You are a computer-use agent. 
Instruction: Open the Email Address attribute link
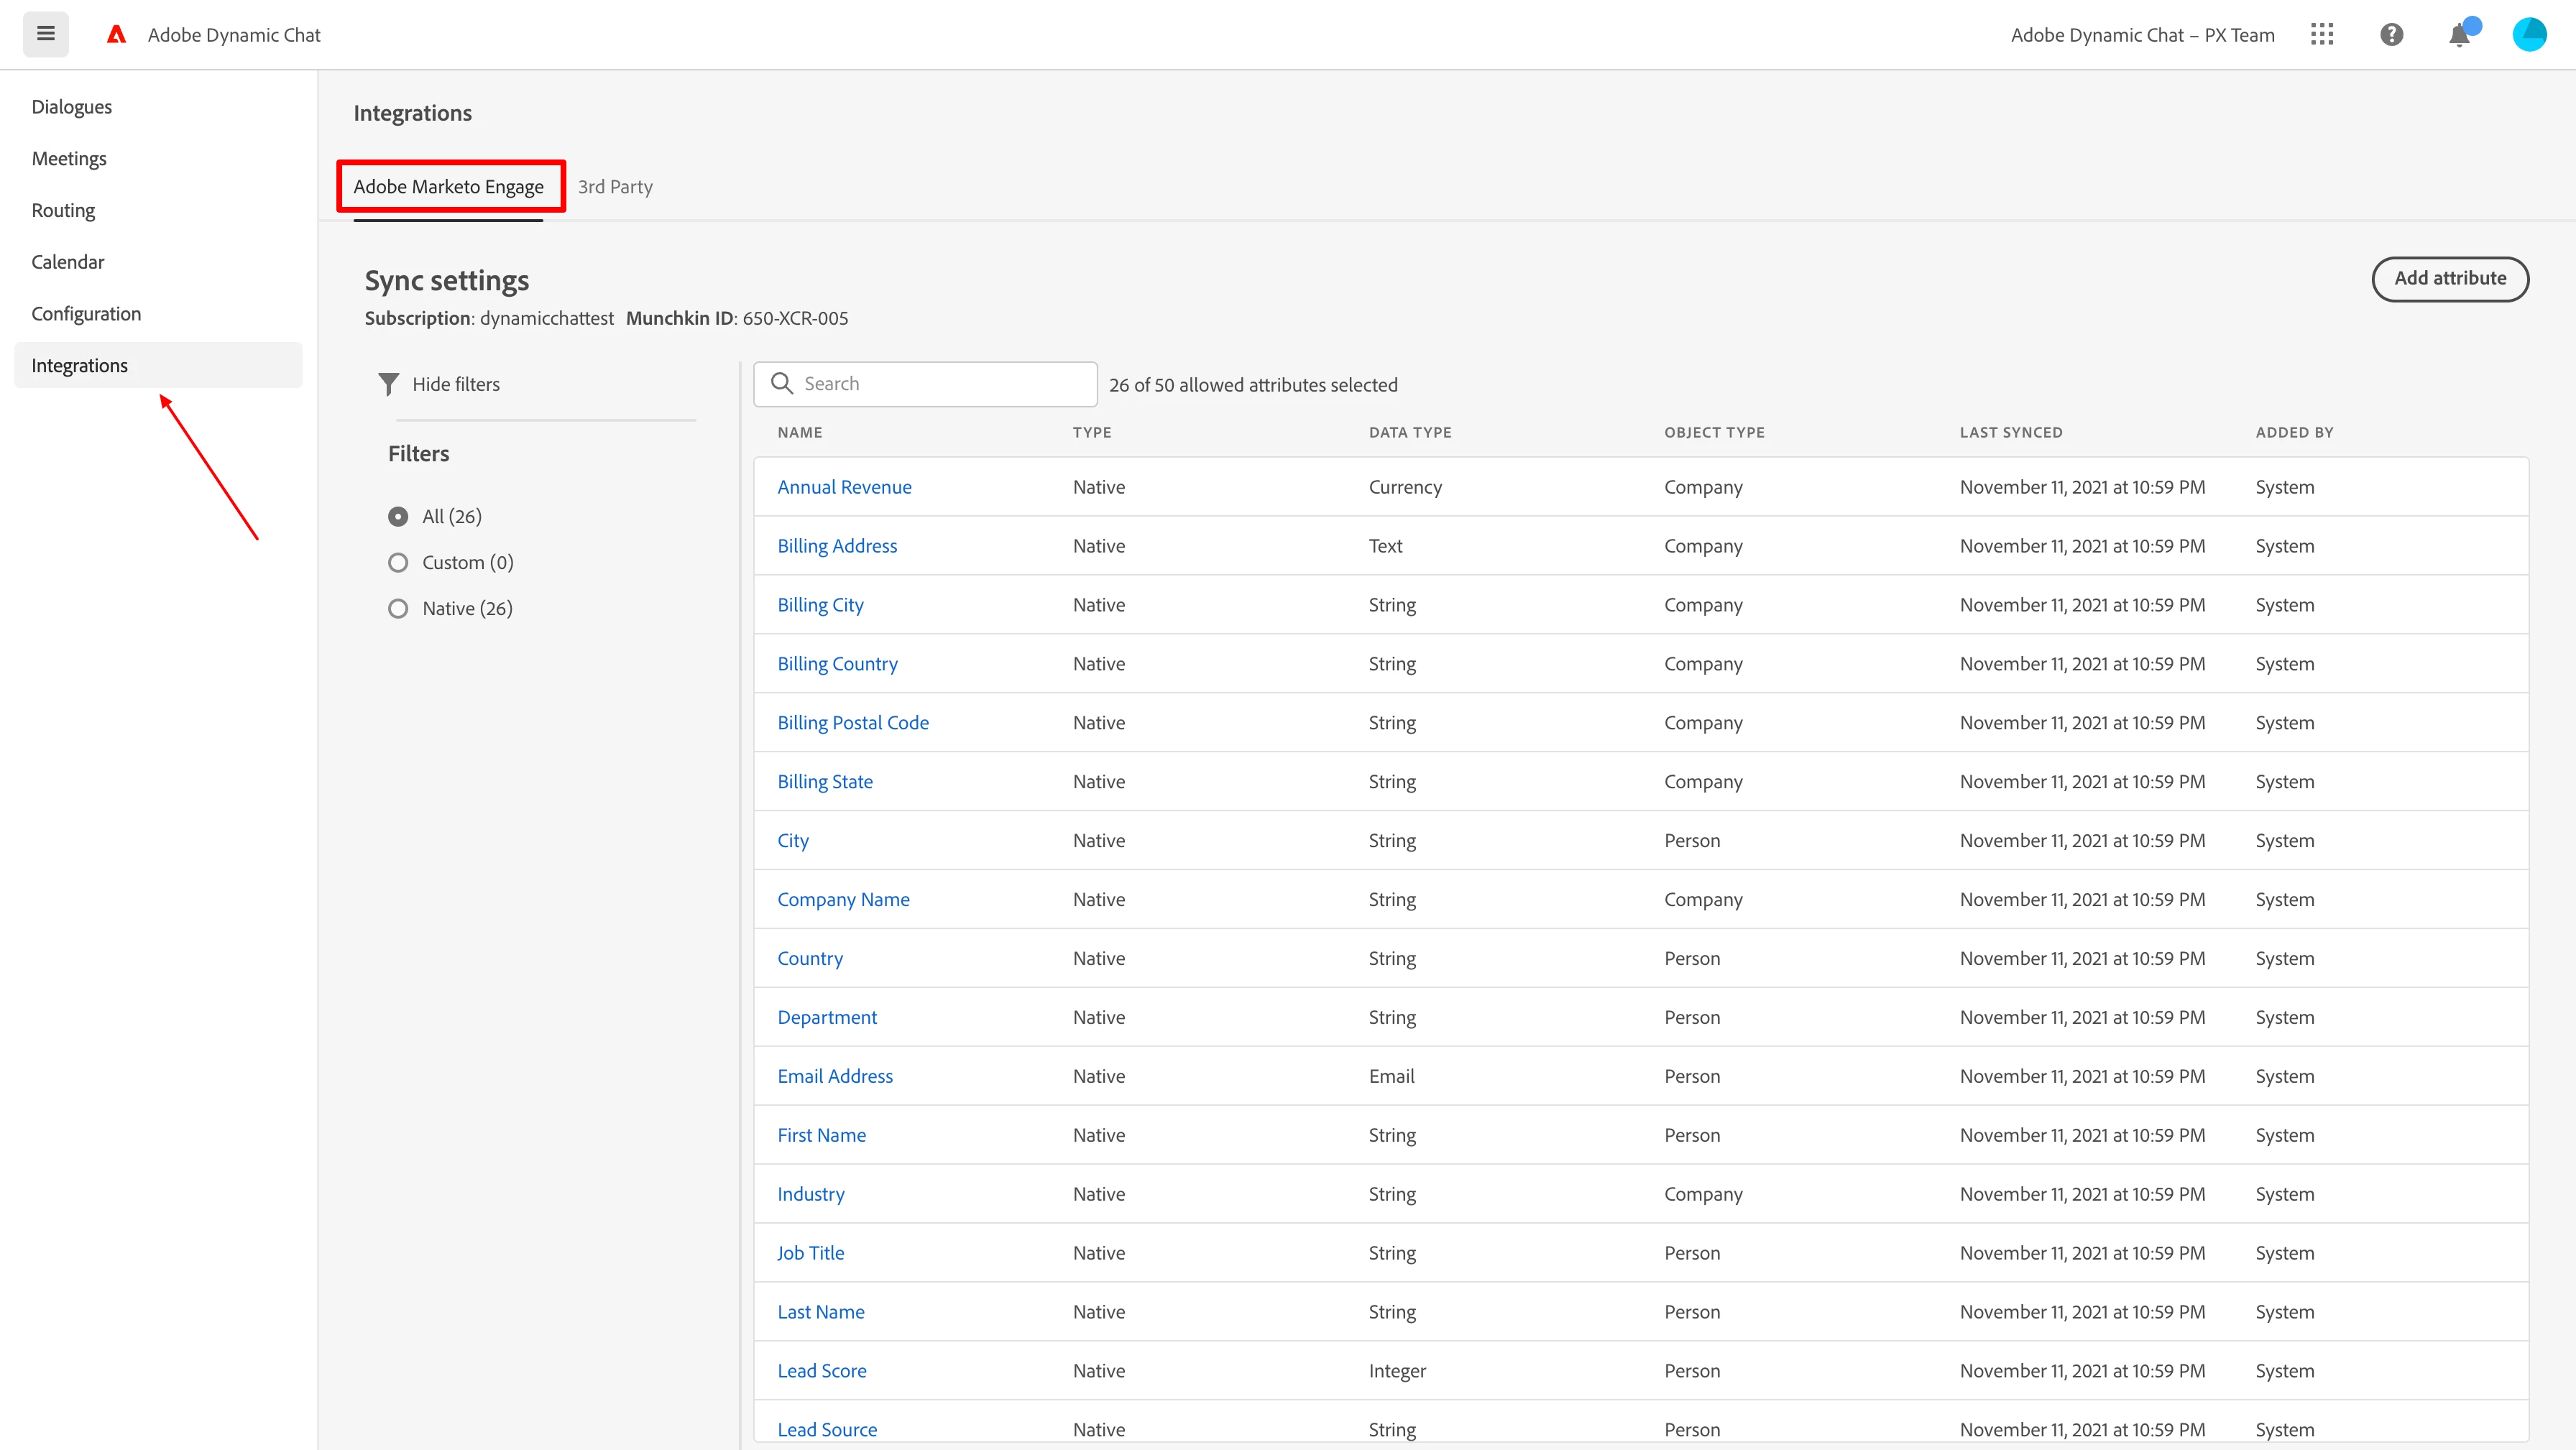(x=835, y=1076)
